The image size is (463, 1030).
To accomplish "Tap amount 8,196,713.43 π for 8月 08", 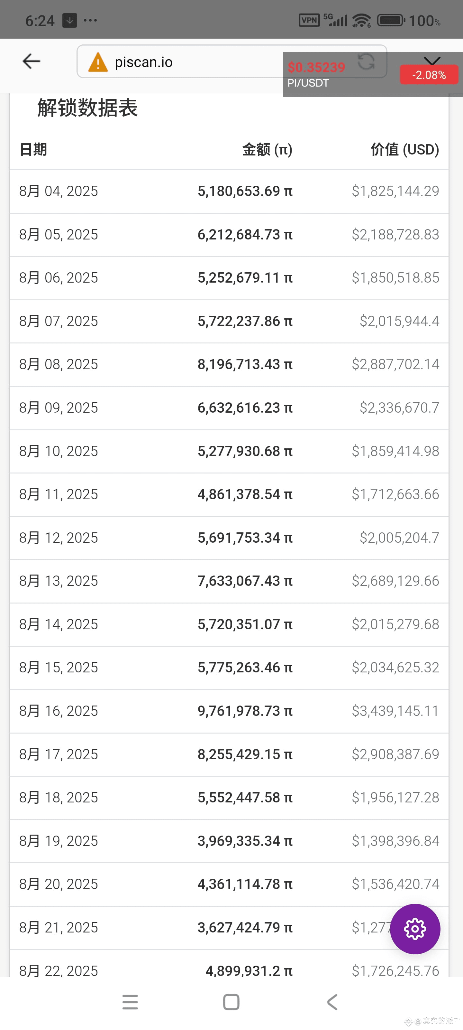I will [245, 364].
